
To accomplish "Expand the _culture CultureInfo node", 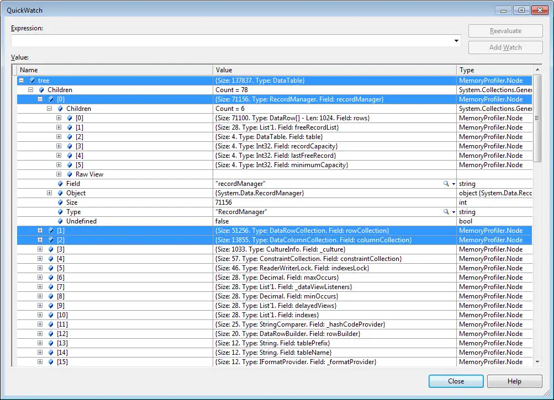I will [40, 249].
